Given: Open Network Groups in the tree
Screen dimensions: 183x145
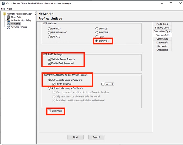Looking at the screenshot, I should [x=19, y=27].
